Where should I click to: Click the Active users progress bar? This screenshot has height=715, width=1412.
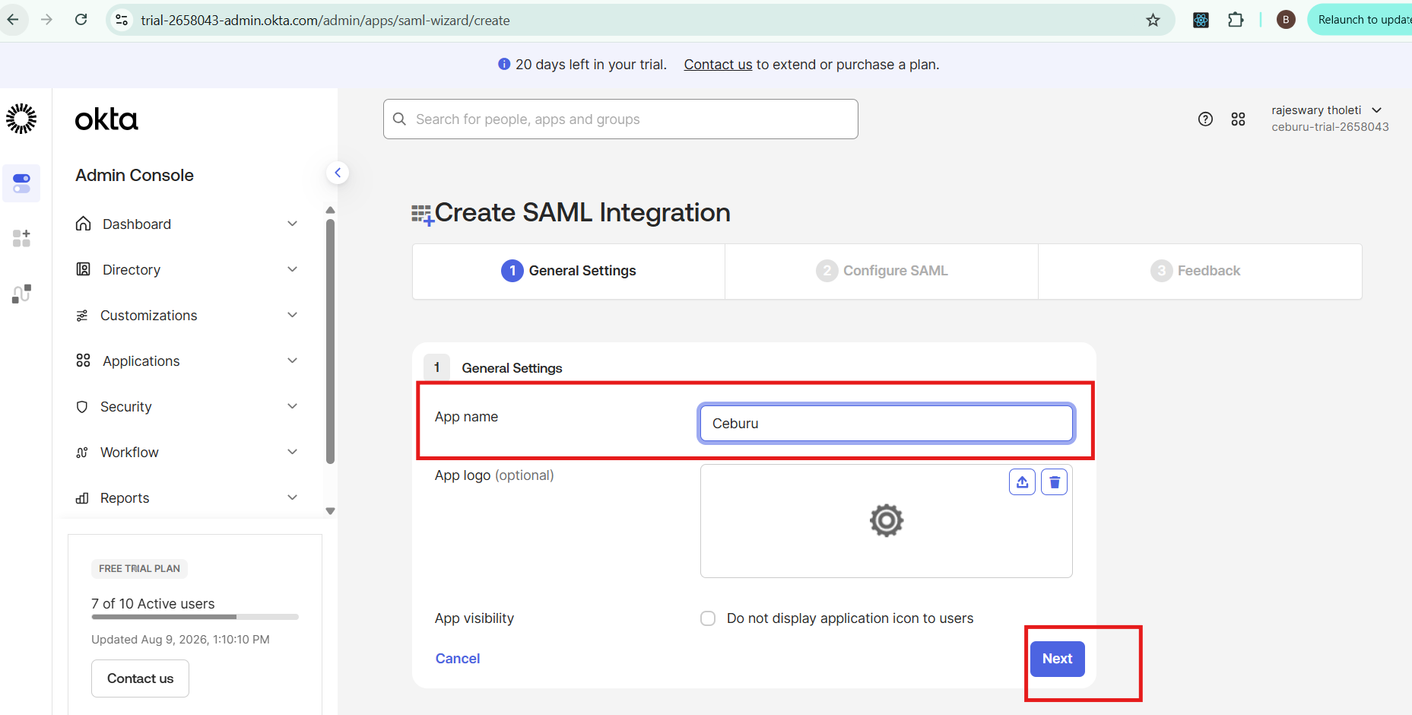(195, 617)
